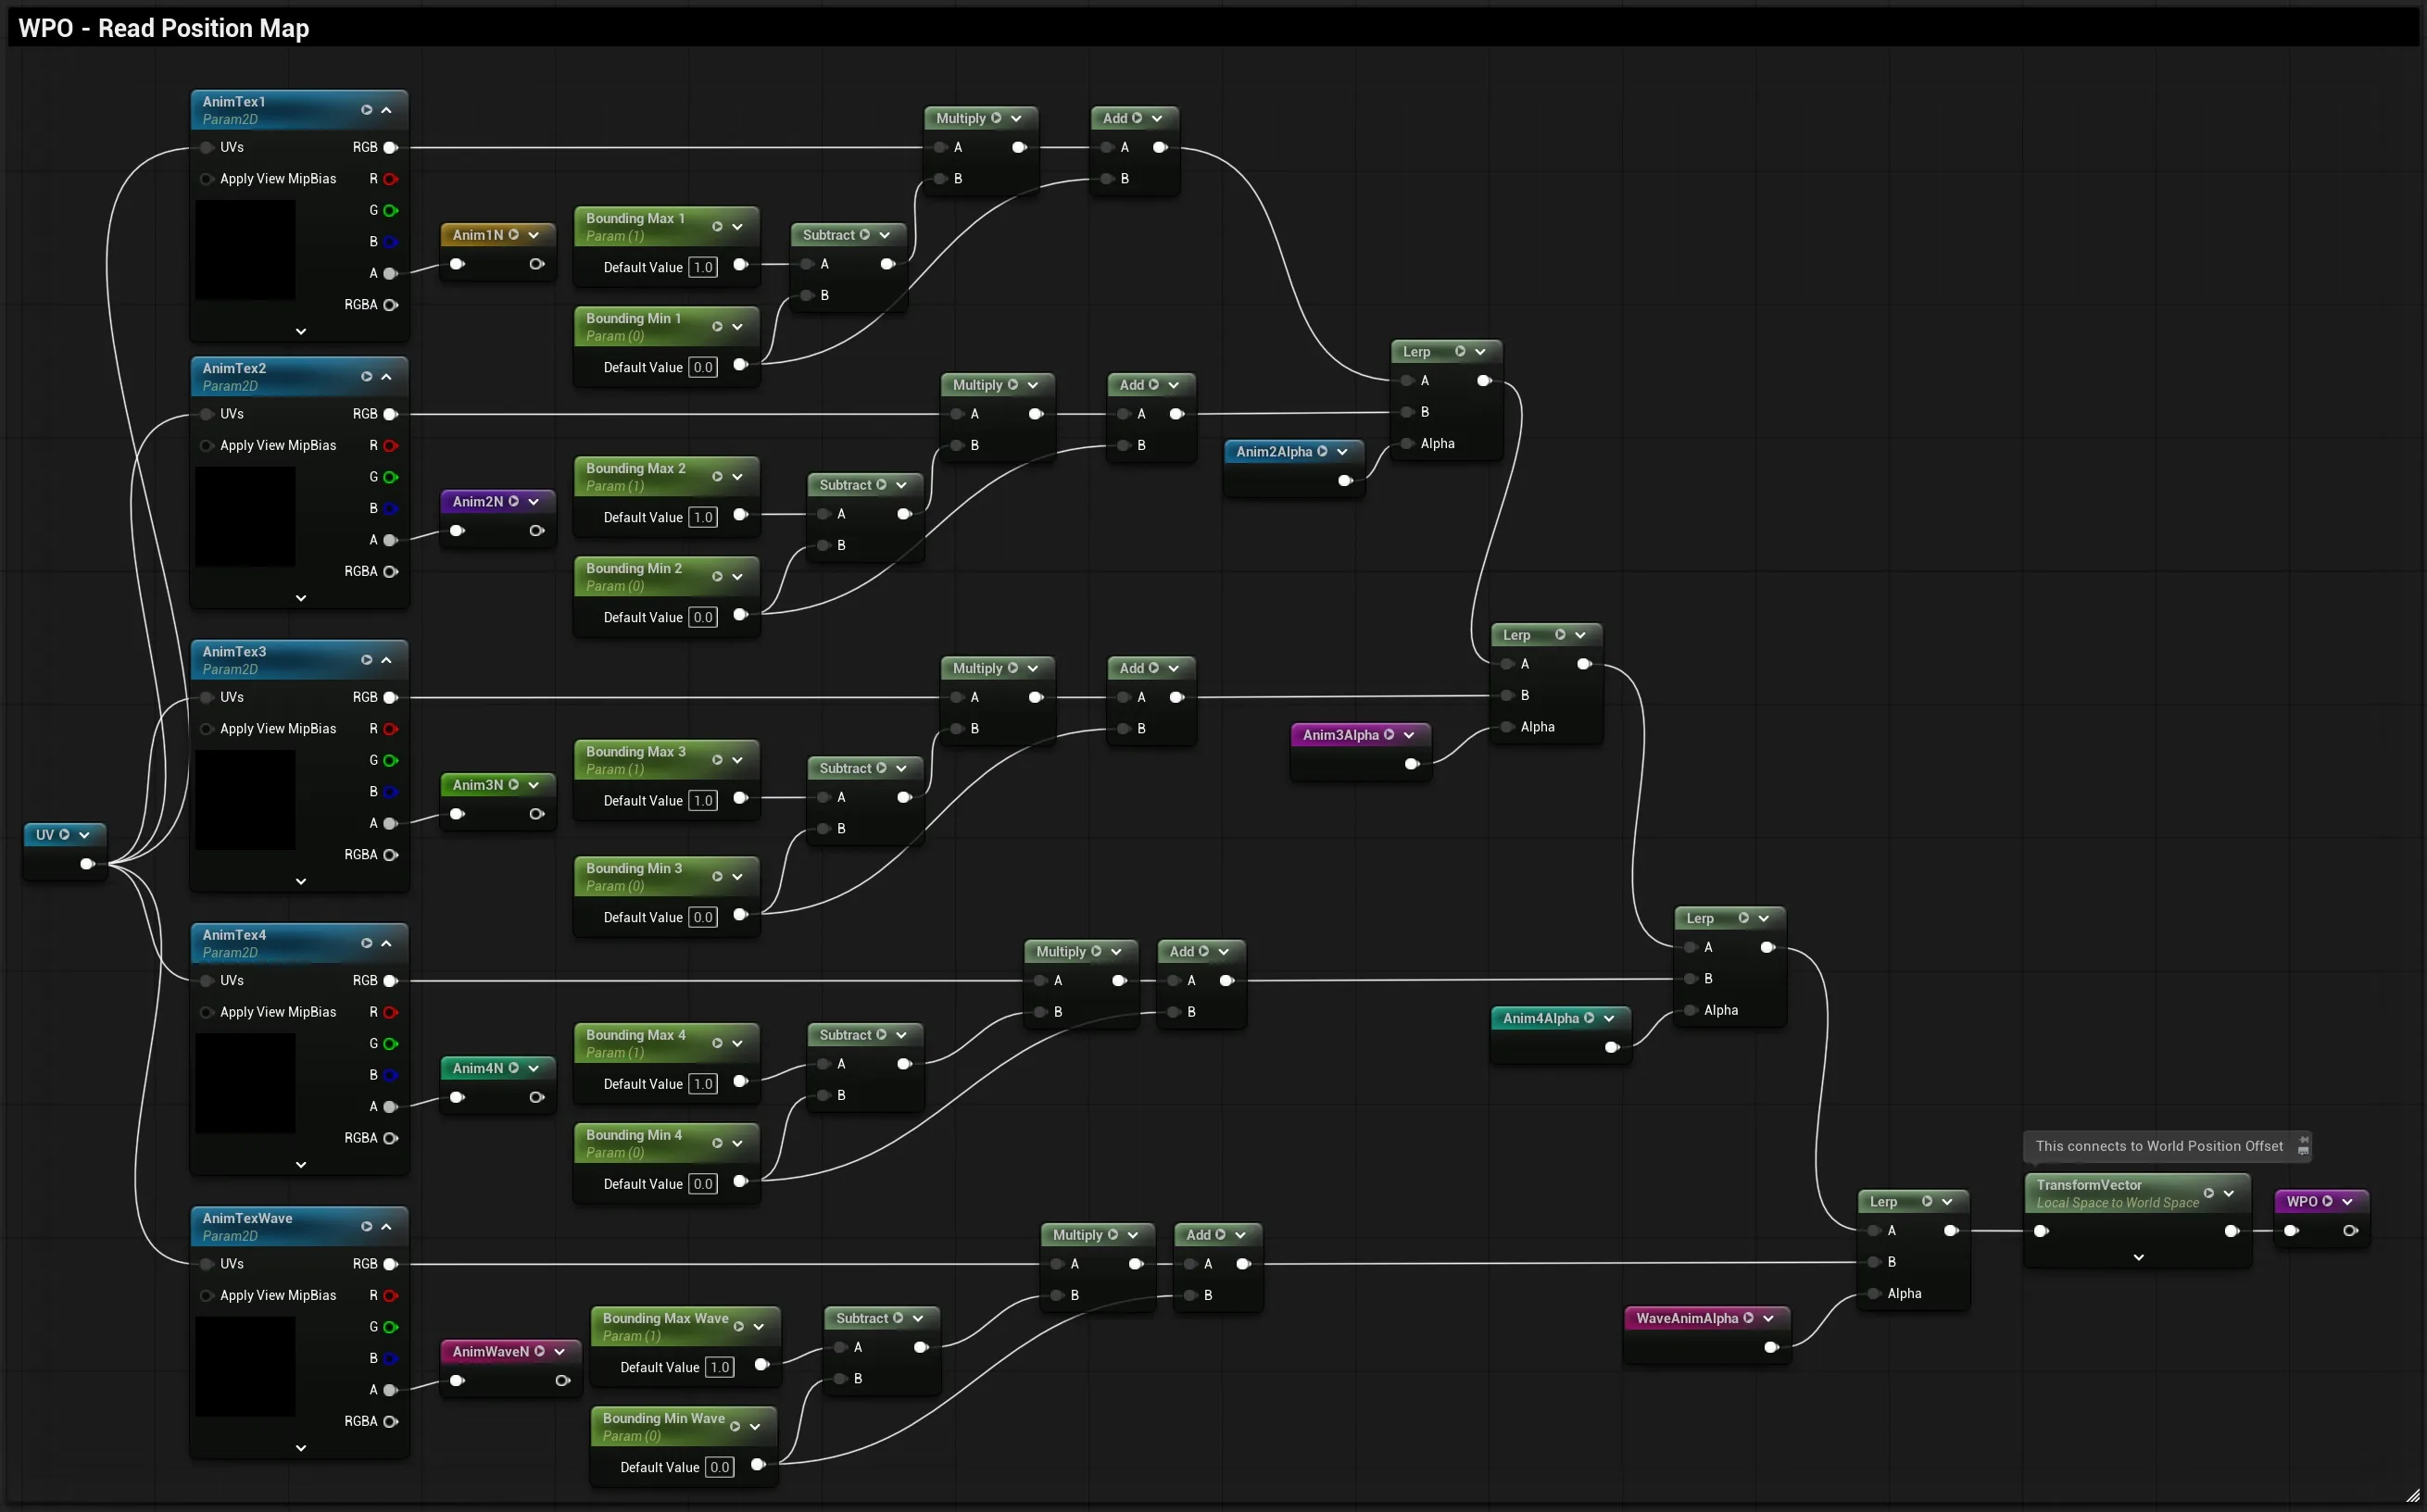Click the green G output pin on AnimTex1
This screenshot has height=1512, width=2427.
pyautogui.click(x=390, y=210)
